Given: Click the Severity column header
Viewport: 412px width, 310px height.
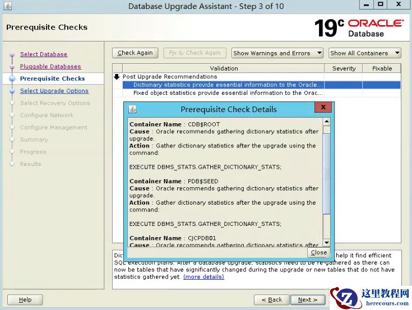Looking at the screenshot, I should pyautogui.click(x=344, y=68).
